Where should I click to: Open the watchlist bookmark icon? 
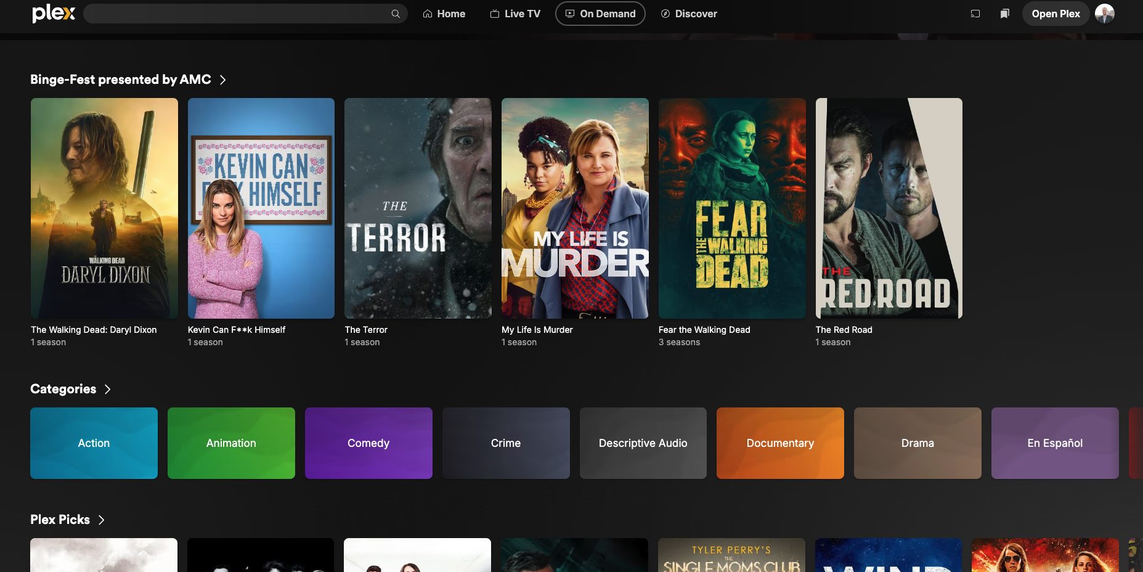click(1005, 14)
